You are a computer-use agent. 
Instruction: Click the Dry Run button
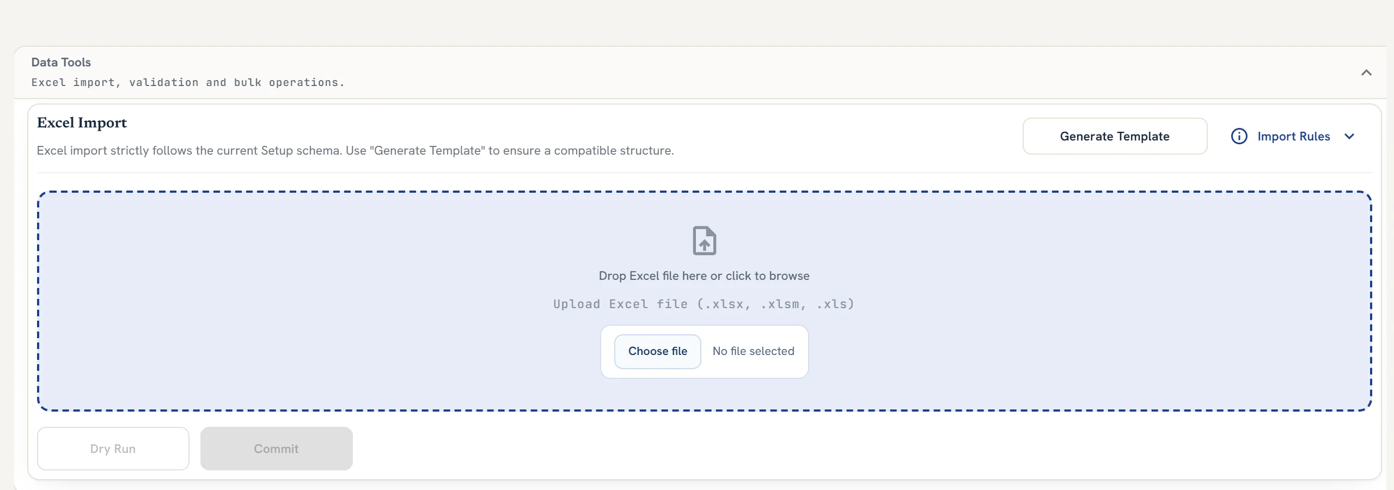113,449
